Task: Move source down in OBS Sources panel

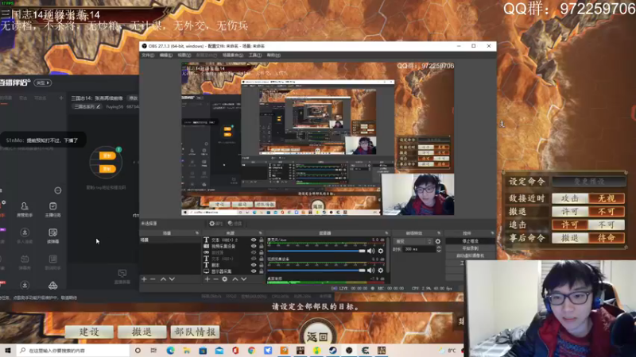Action: [244, 279]
